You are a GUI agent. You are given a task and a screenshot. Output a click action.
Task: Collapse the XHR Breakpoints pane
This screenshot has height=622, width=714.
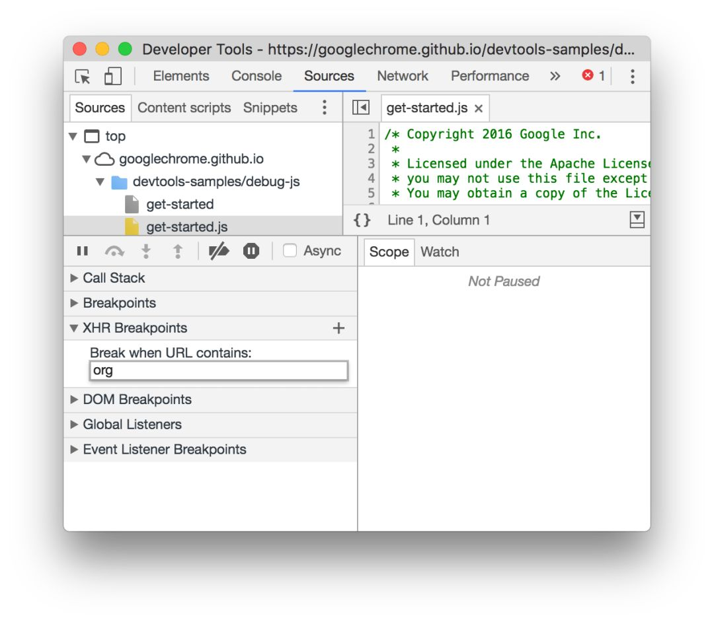coord(74,328)
